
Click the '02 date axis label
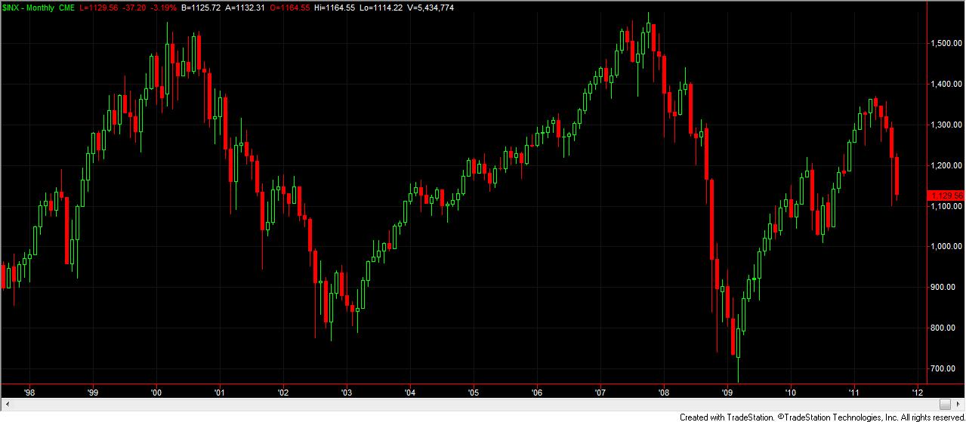coord(283,393)
